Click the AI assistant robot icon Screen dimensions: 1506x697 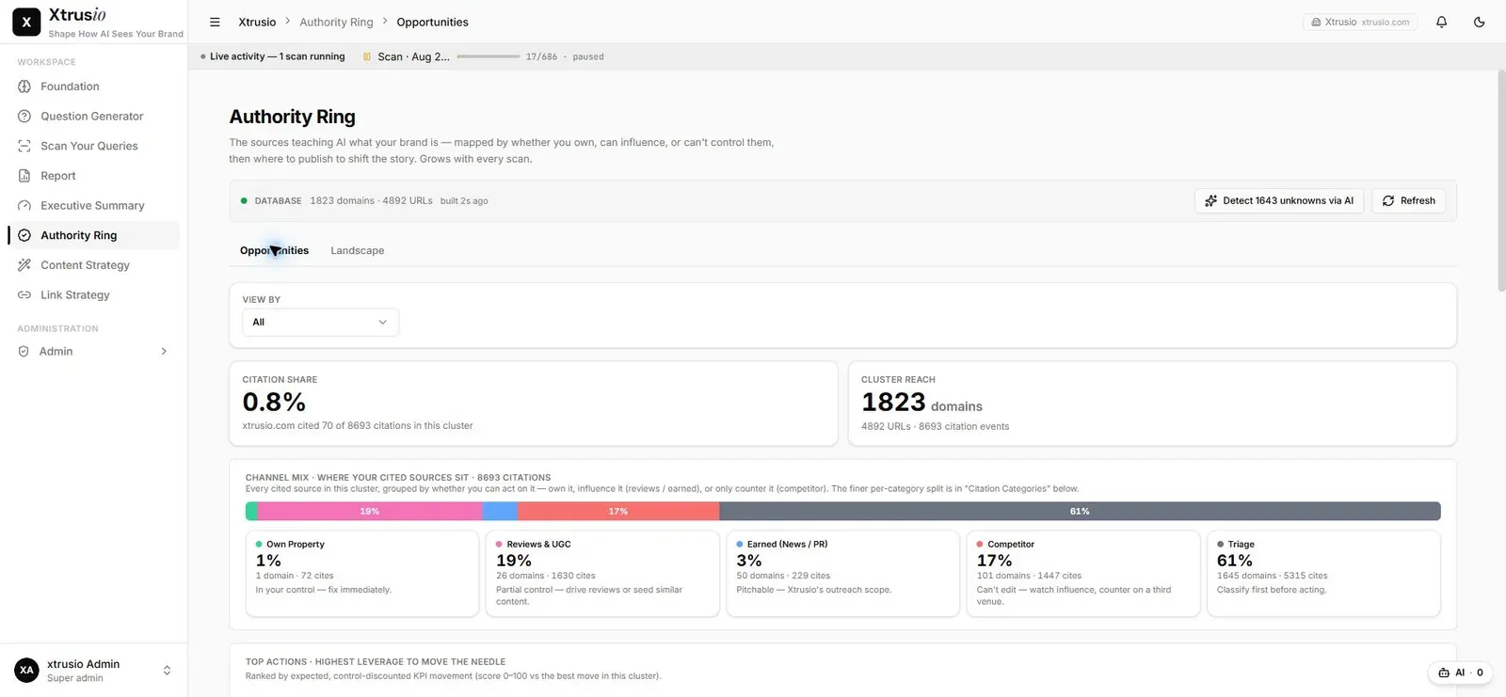click(1444, 673)
